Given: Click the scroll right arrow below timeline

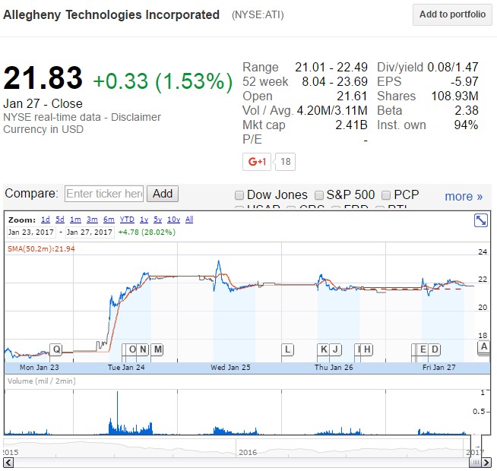Looking at the screenshot, I should point(486,463).
